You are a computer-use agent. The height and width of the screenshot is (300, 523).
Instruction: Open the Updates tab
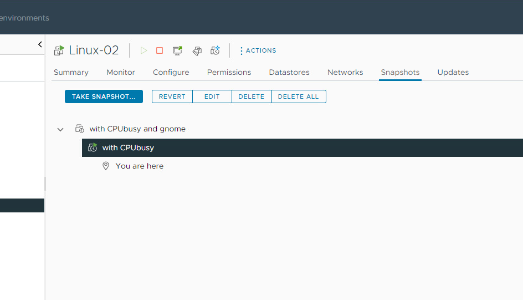[x=453, y=73]
